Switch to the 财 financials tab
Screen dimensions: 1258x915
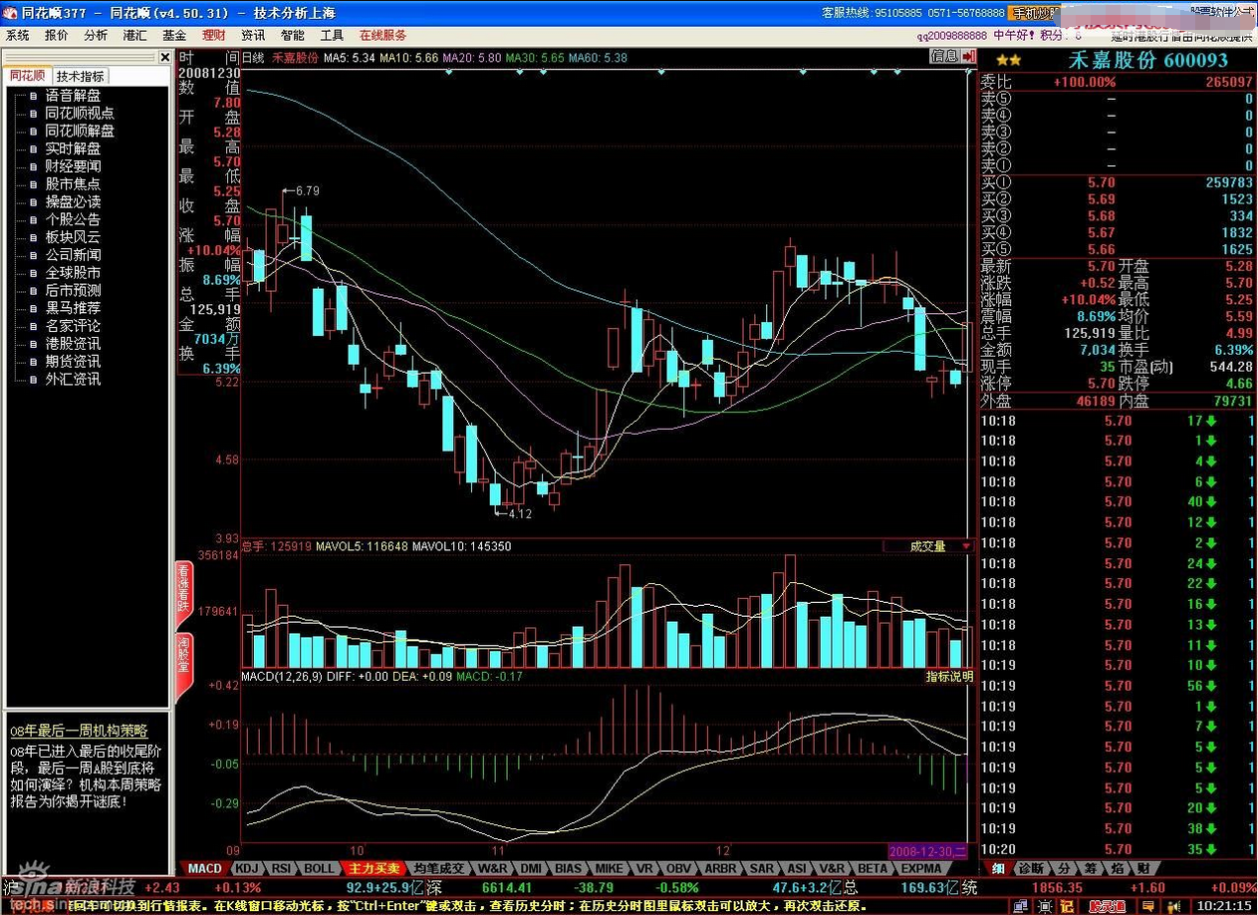click(1141, 868)
